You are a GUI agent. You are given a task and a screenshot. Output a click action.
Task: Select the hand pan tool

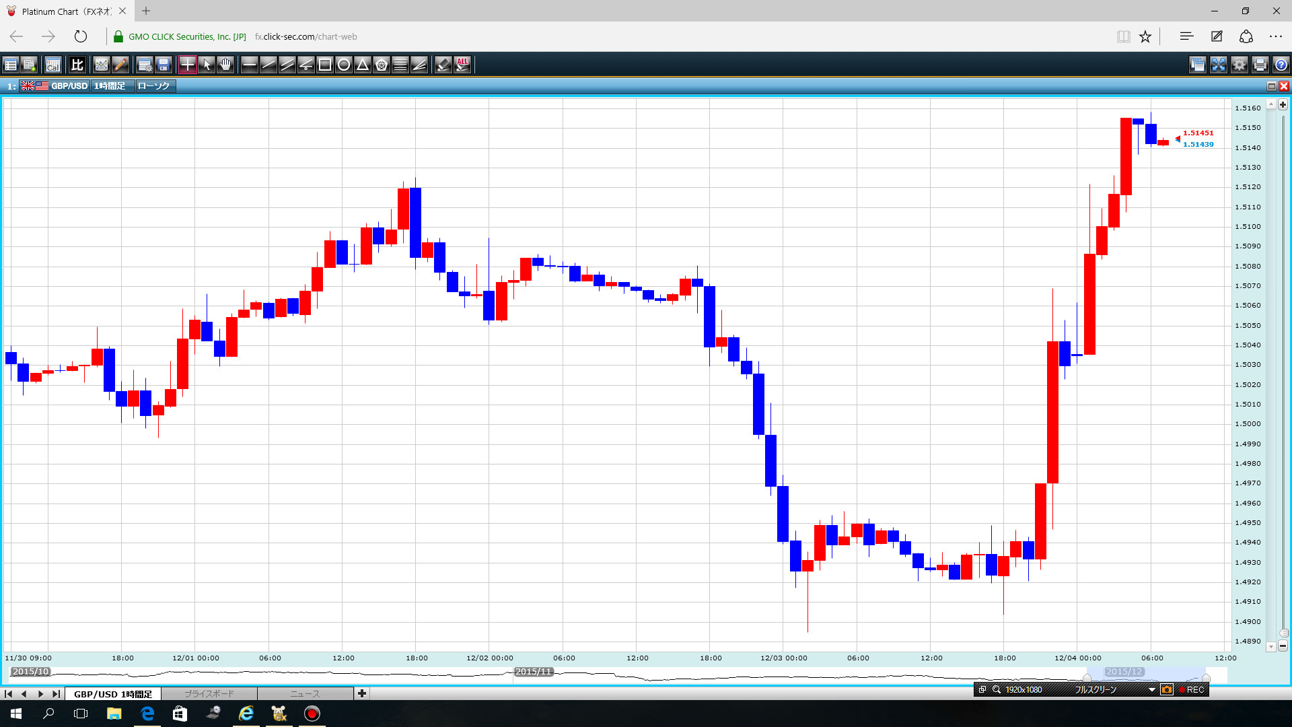[x=225, y=65]
